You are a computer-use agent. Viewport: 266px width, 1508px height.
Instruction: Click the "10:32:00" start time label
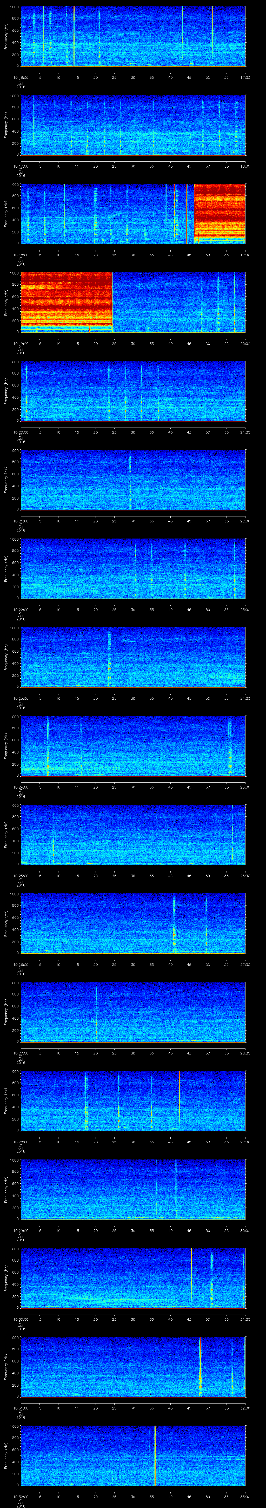(x=21, y=1497)
